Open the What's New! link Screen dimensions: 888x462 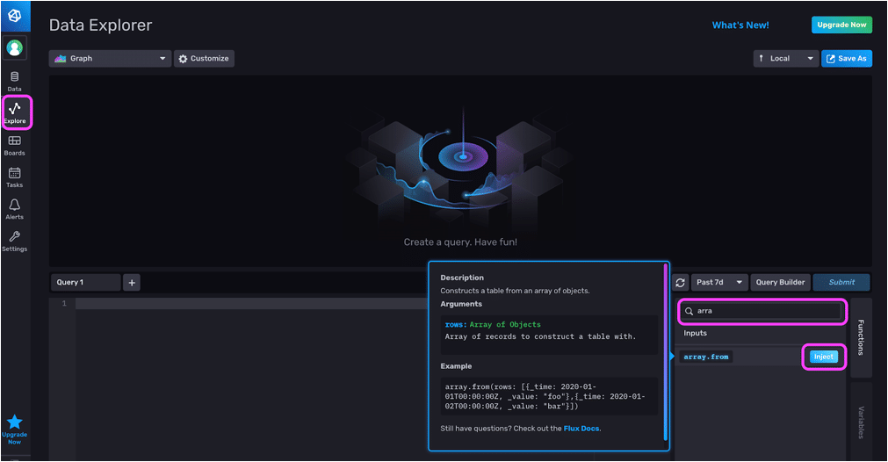pos(740,25)
